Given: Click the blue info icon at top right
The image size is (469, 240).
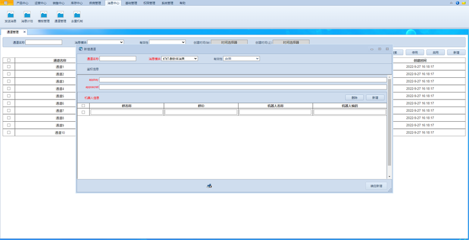Looking at the screenshot, I should 457,3.
